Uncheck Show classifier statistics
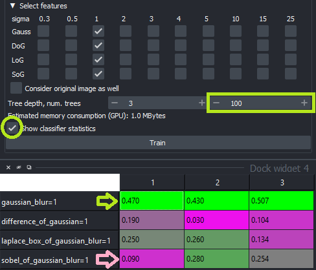Screen dimensions: 316x270 click(x=12, y=128)
